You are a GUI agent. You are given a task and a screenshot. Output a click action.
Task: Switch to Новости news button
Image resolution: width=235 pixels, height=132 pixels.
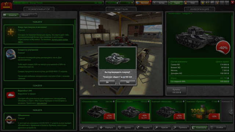(x=11, y=15)
